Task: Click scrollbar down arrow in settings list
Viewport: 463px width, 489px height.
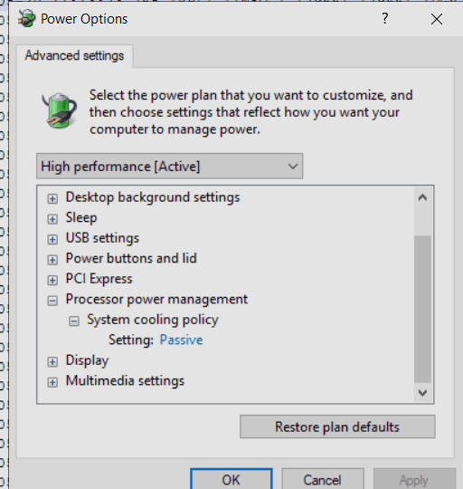Action: 422,393
